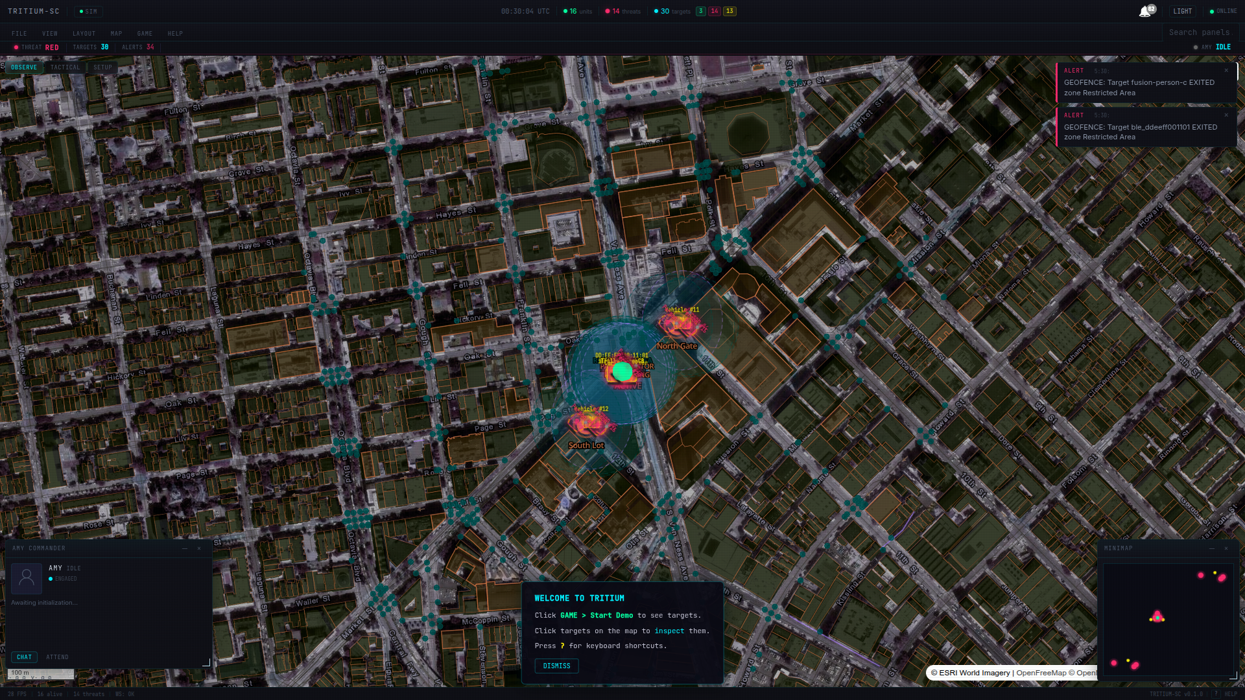The width and height of the screenshot is (1245, 700).
Task: Open the FILE menu
Action: [x=19, y=34]
